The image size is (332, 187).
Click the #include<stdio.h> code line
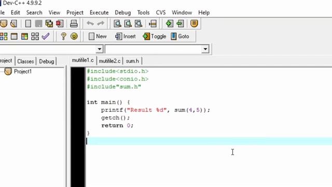click(118, 71)
